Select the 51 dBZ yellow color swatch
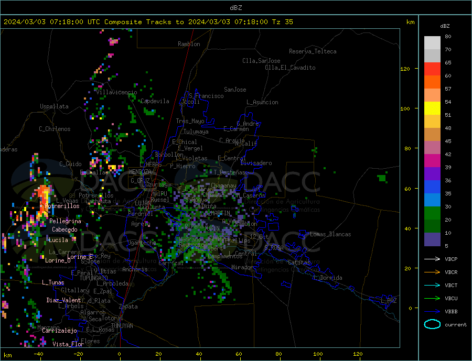 (x=432, y=108)
